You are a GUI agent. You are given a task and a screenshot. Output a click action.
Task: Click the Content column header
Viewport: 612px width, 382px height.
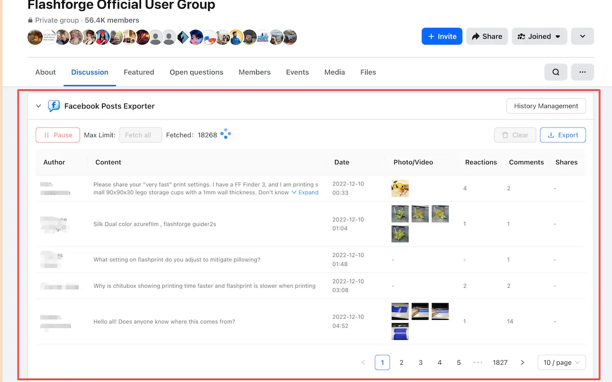coord(109,162)
